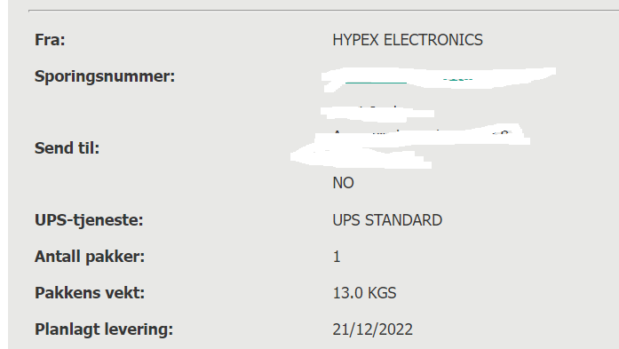Click the 13.0 KGS weight value
This screenshot has height=349, width=619.
[364, 293]
